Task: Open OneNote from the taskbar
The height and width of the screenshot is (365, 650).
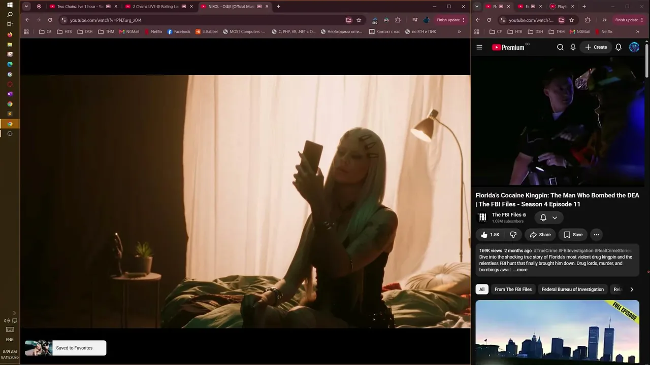Action: (10, 94)
